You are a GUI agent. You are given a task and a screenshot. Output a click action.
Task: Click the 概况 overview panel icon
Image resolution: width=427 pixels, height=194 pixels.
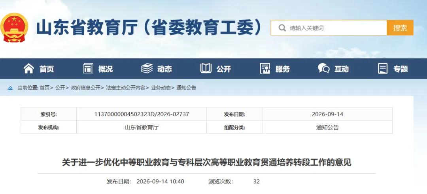(88, 69)
